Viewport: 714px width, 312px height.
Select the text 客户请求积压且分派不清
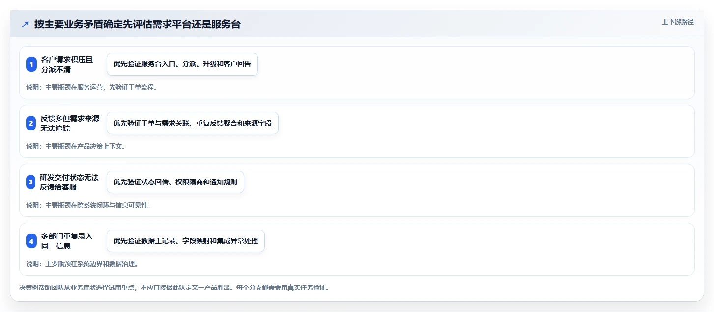click(x=67, y=64)
